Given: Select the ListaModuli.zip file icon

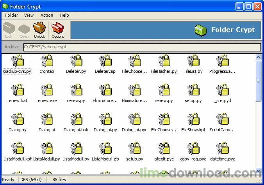Looking at the screenshot, I should [x=105, y=149].
